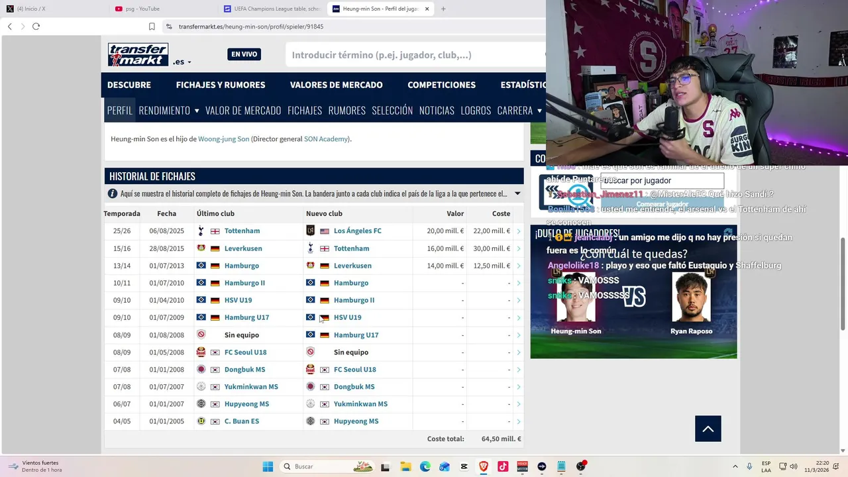Open the Hupyeong MS link in 04/05 row
The width and height of the screenshot is (848, 477).
[356, 421]
